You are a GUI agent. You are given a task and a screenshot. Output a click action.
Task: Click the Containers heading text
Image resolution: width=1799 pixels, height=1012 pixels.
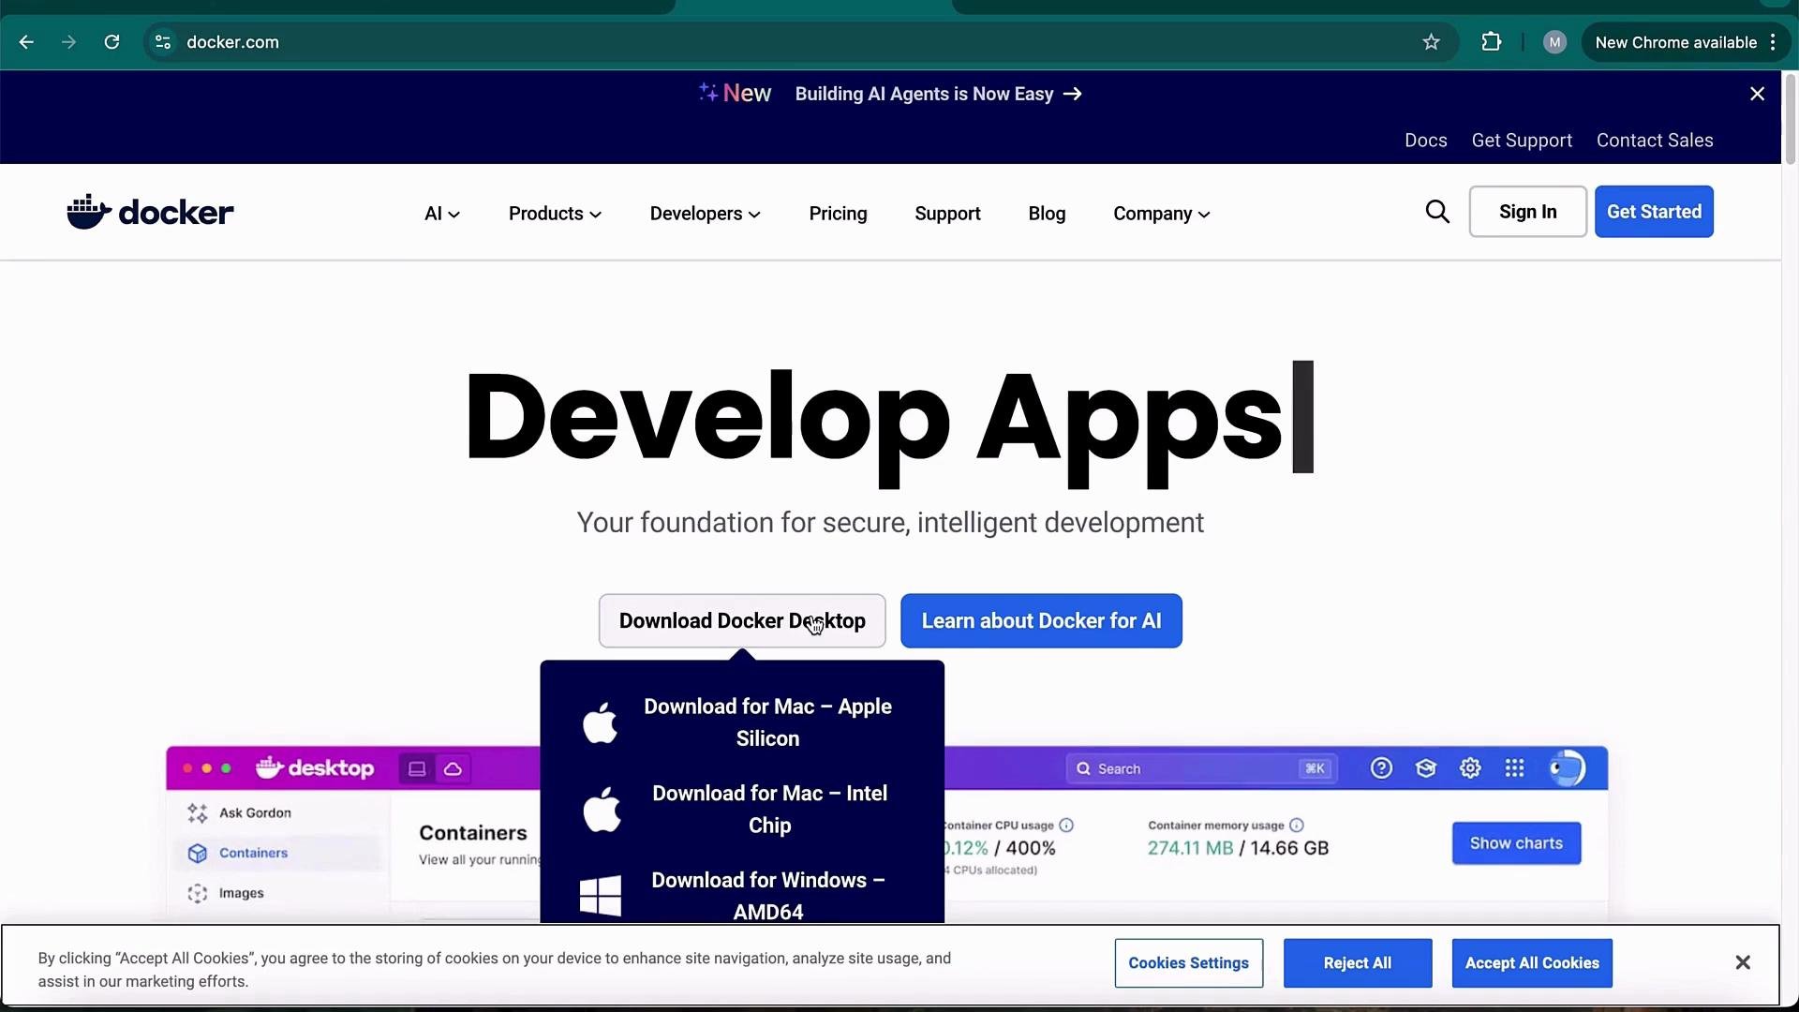click(x=473, y=833)
